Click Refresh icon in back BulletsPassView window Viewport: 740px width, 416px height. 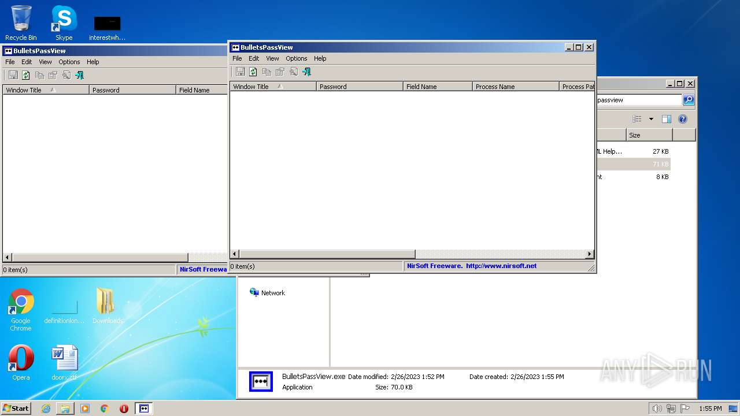(x=26, y=75)
